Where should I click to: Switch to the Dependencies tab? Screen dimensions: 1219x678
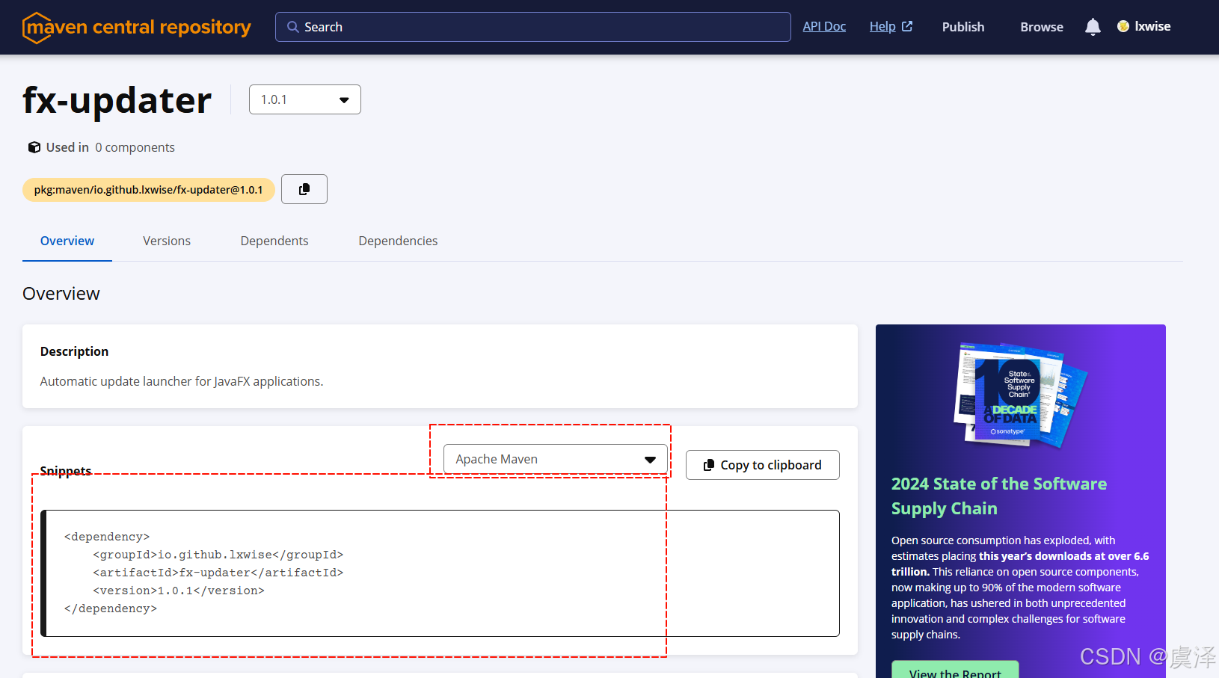pos(398,241)
